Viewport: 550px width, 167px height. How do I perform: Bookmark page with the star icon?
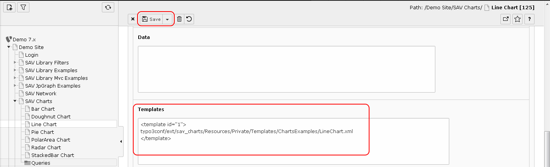[x=517, y=19]
